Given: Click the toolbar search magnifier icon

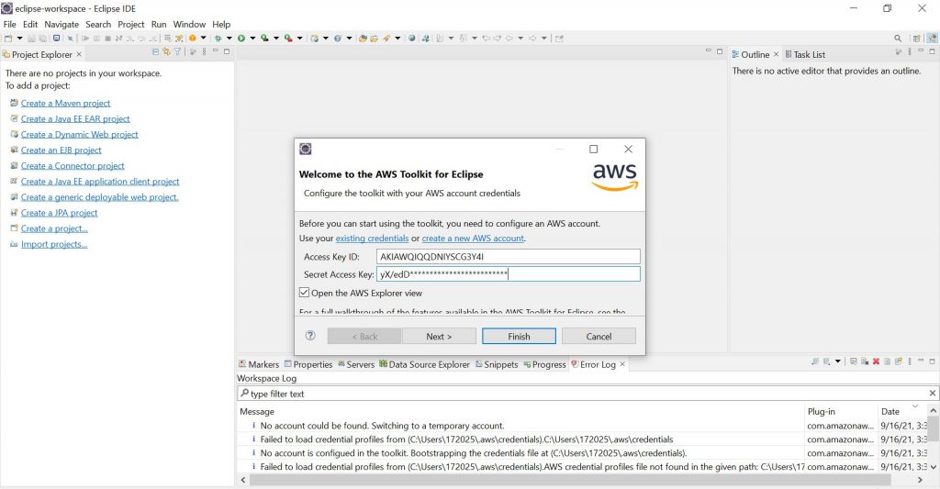Looking at the screenshot, I should point(898,39).
